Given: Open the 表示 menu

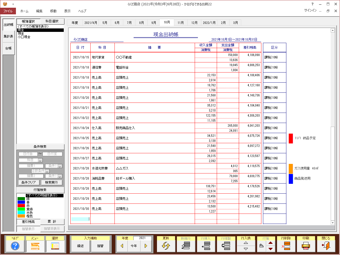Looking at the screenshot, I should click(x=67, y=11).
